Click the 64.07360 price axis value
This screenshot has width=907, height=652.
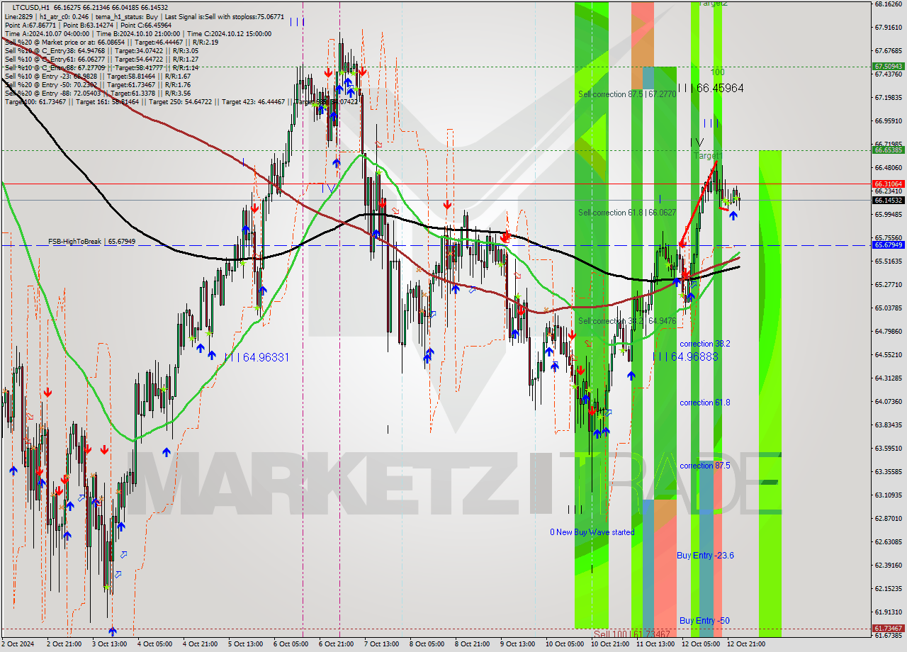(x=888, y=401)
